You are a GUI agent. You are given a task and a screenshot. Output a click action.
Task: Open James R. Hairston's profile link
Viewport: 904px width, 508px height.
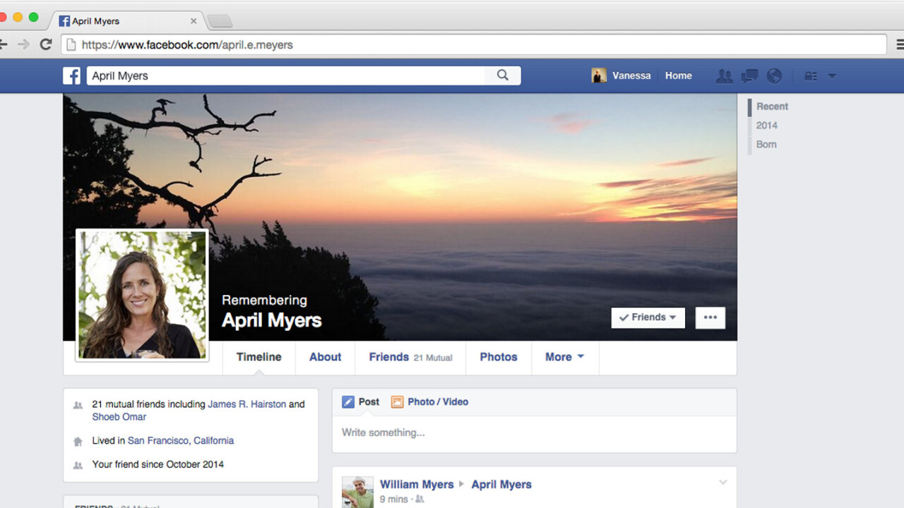pos(246,404)
